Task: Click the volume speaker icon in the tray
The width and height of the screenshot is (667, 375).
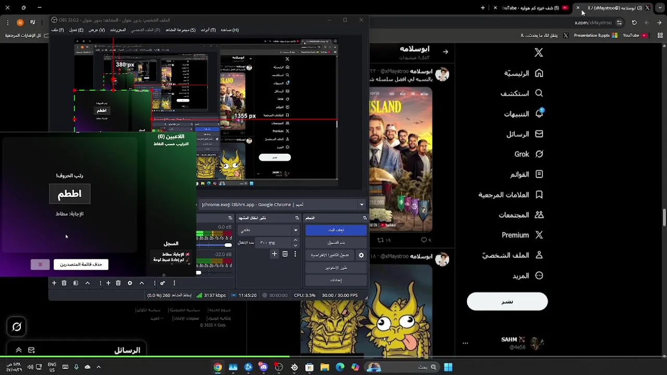Action: 30,367
